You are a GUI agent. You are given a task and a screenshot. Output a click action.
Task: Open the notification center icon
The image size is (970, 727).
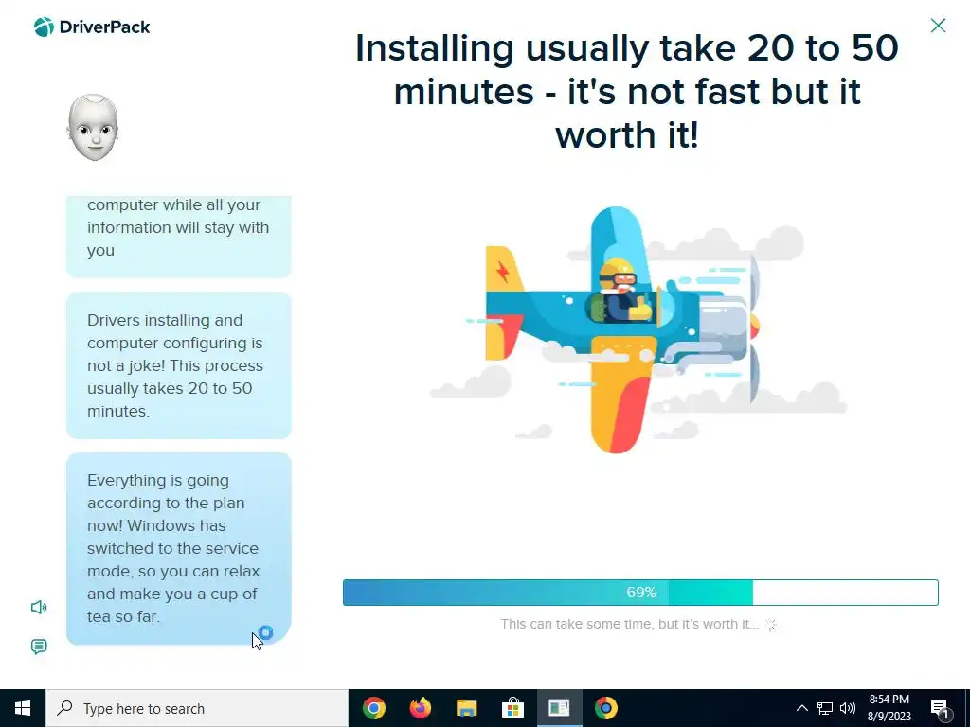point(940,709)
